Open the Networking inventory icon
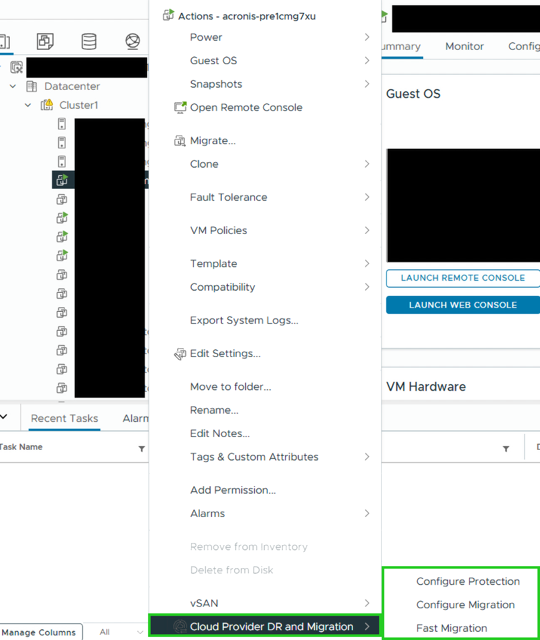540x640 pixels. click(133, 41)
